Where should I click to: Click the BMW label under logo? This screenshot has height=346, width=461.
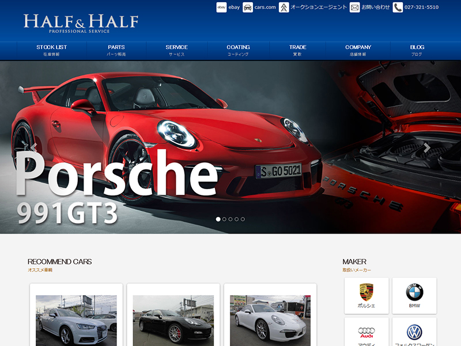[414, 306]
